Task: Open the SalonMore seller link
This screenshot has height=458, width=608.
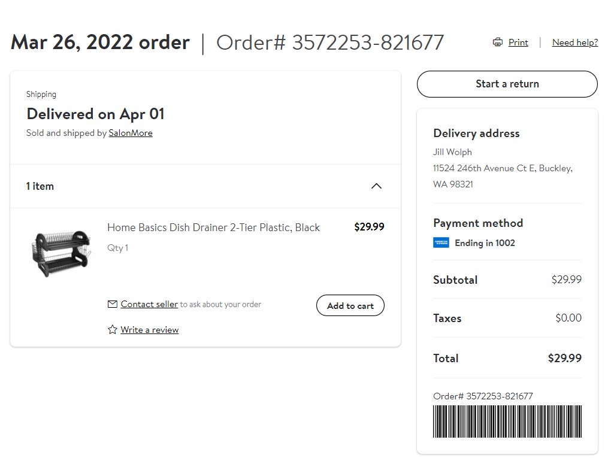Action: 131,133
